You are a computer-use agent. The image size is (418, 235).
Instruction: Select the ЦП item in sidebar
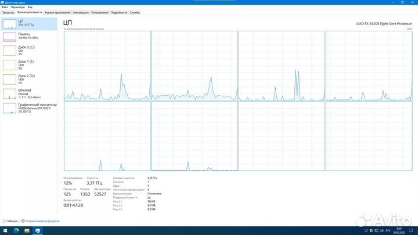[29, 24]
